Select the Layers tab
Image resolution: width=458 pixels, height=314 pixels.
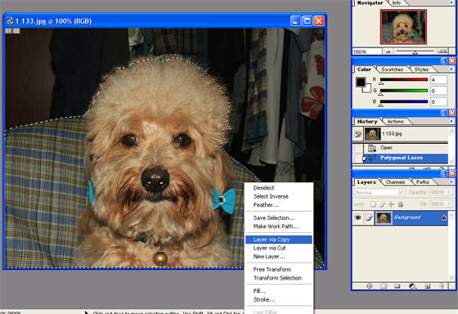coord(366,182)
